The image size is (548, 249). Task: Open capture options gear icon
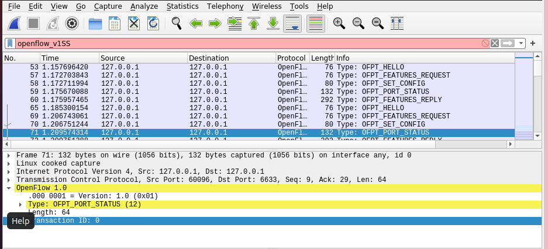pyautogui.click(x=72, y=24)
